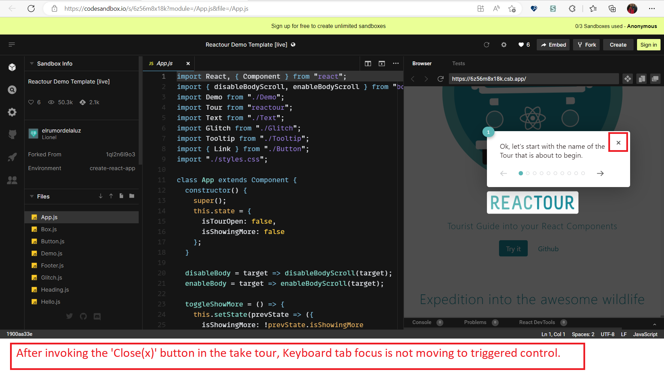Open the Live collaboration panel
664x381 pixels.
[12, 180]
